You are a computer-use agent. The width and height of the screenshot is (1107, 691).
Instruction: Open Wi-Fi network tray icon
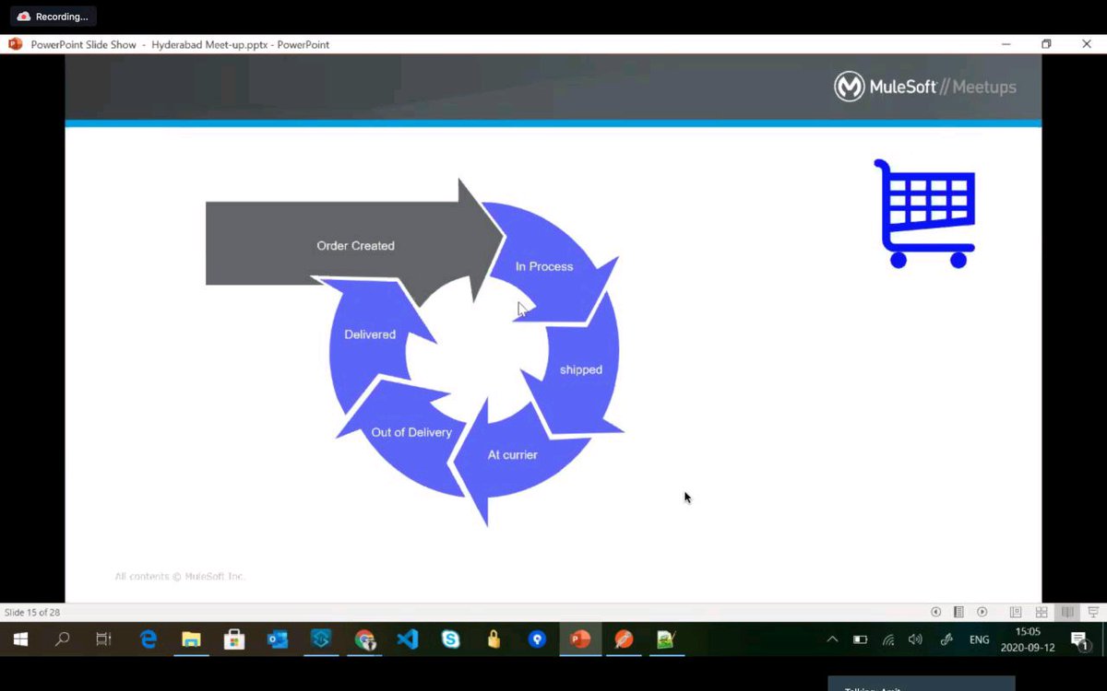888,638
